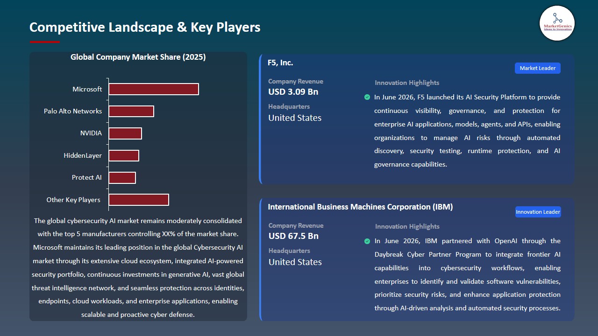Click the Company Revenue label in IBM card
Viewport: 598px width, 336px height.
click(296, 225)
